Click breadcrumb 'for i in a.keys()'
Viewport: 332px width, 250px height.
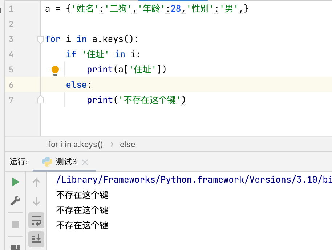tap(76, 145)
